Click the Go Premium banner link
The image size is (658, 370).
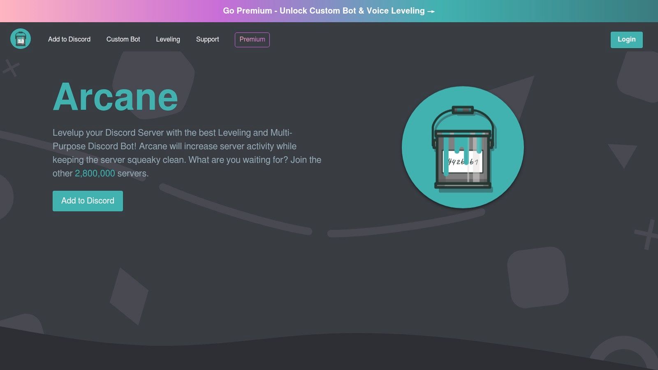point(329,11)
